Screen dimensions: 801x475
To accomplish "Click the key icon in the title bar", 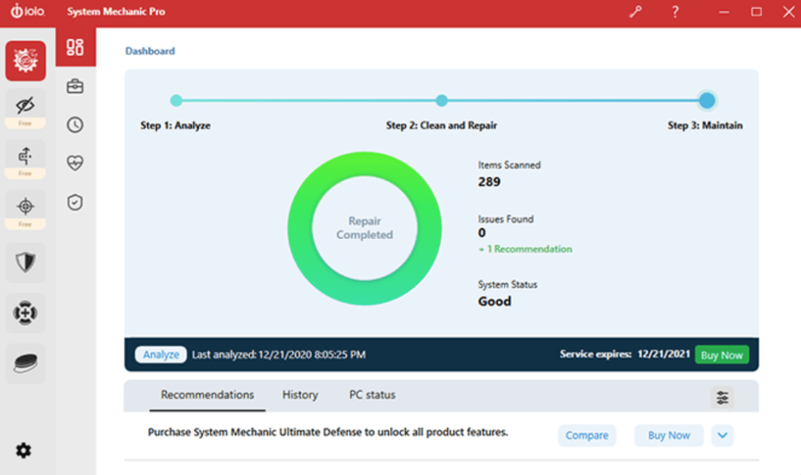I will [635, 12].
